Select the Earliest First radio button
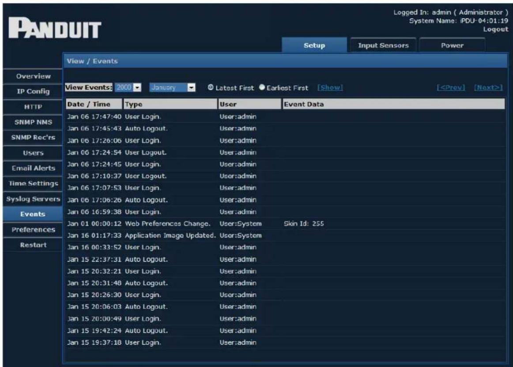This screenshot has height=367, width=513. tap(262, 87)
